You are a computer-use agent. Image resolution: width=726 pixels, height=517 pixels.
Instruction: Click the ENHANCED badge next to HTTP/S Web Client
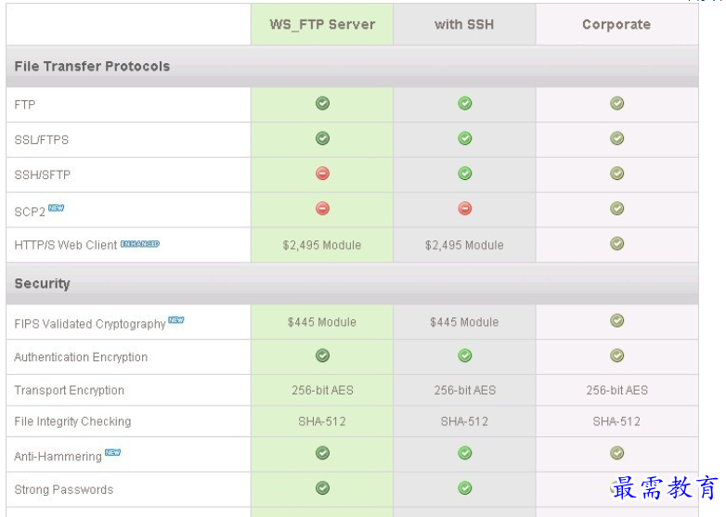coord(140,243)
